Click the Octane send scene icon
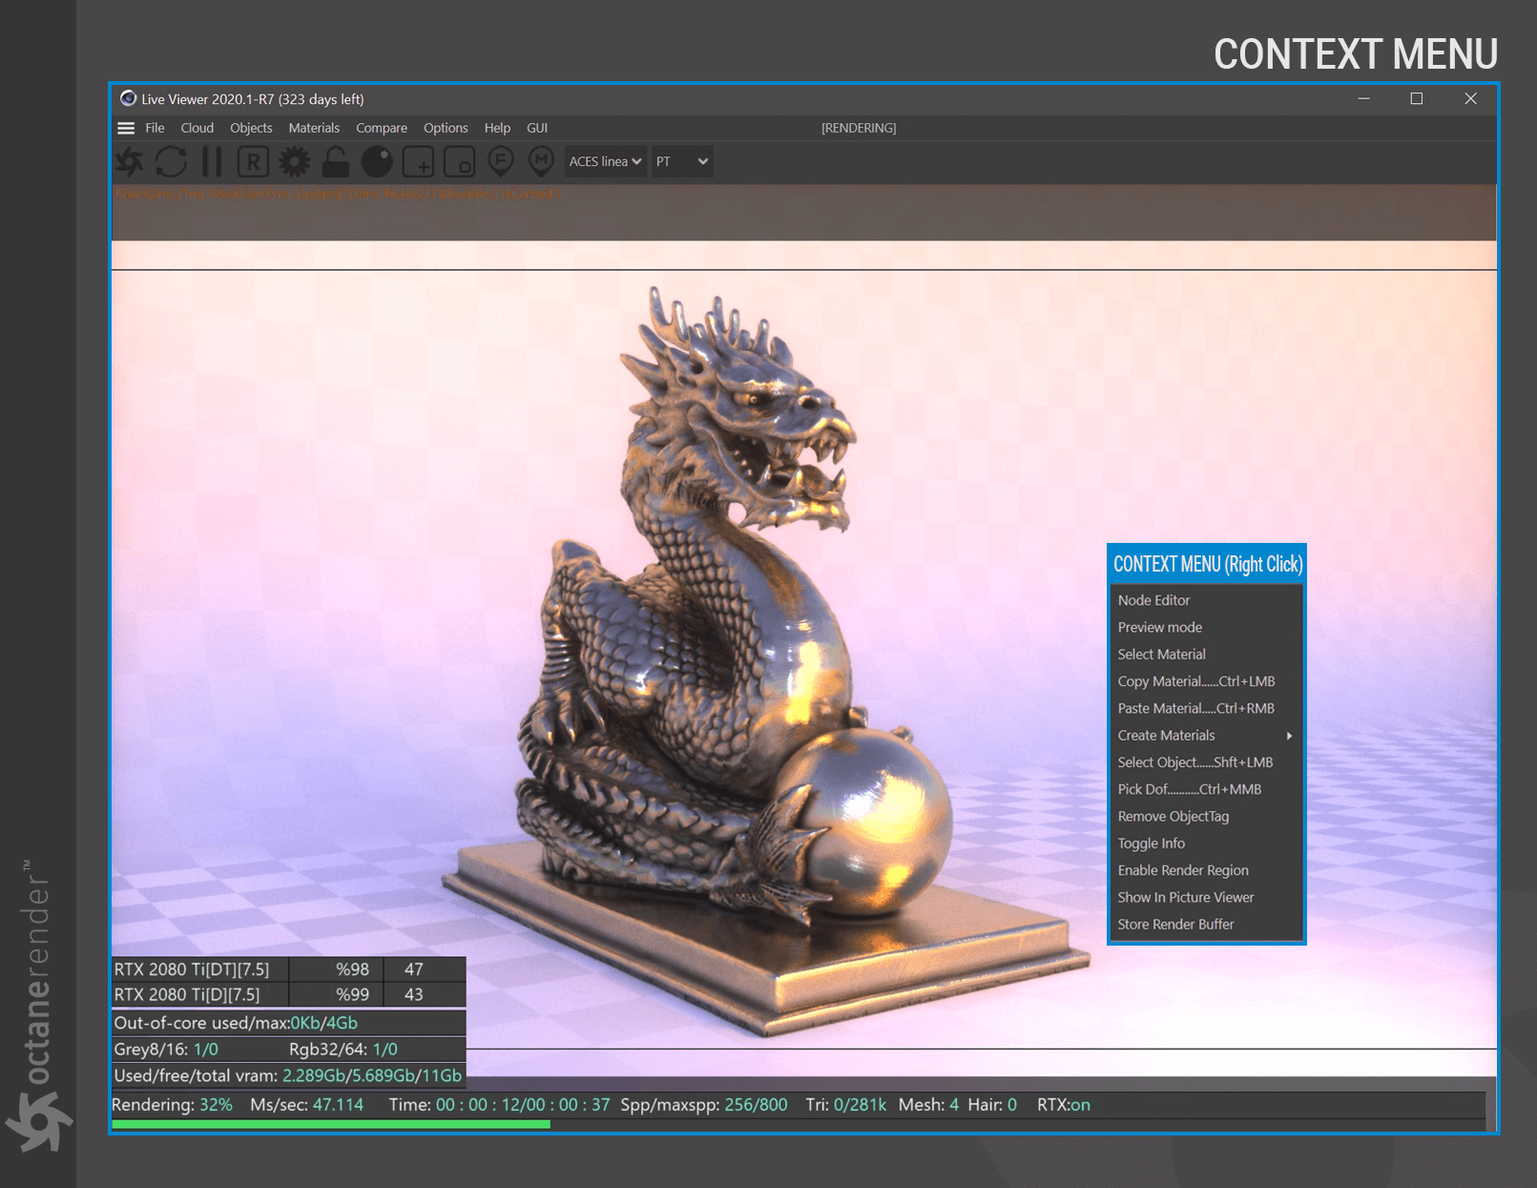Screen dimensions: 1537x1188 pyautogui.click(x=129, y=161)
